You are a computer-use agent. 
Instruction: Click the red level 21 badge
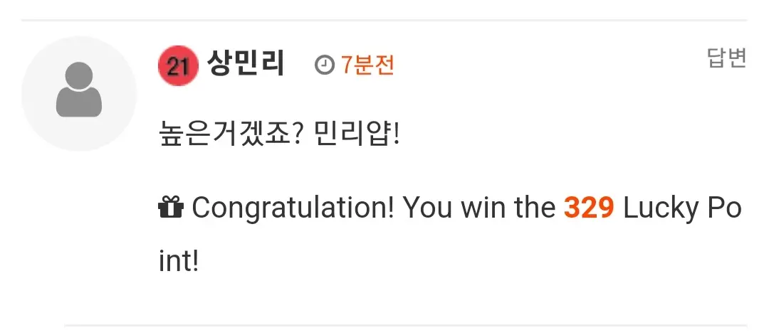point(177,65)
